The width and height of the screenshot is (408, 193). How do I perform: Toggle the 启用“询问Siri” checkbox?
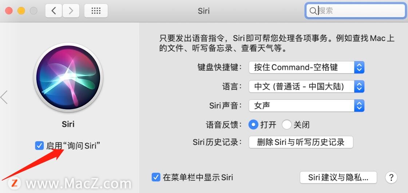pyautogui.click(x=39, y=146)
